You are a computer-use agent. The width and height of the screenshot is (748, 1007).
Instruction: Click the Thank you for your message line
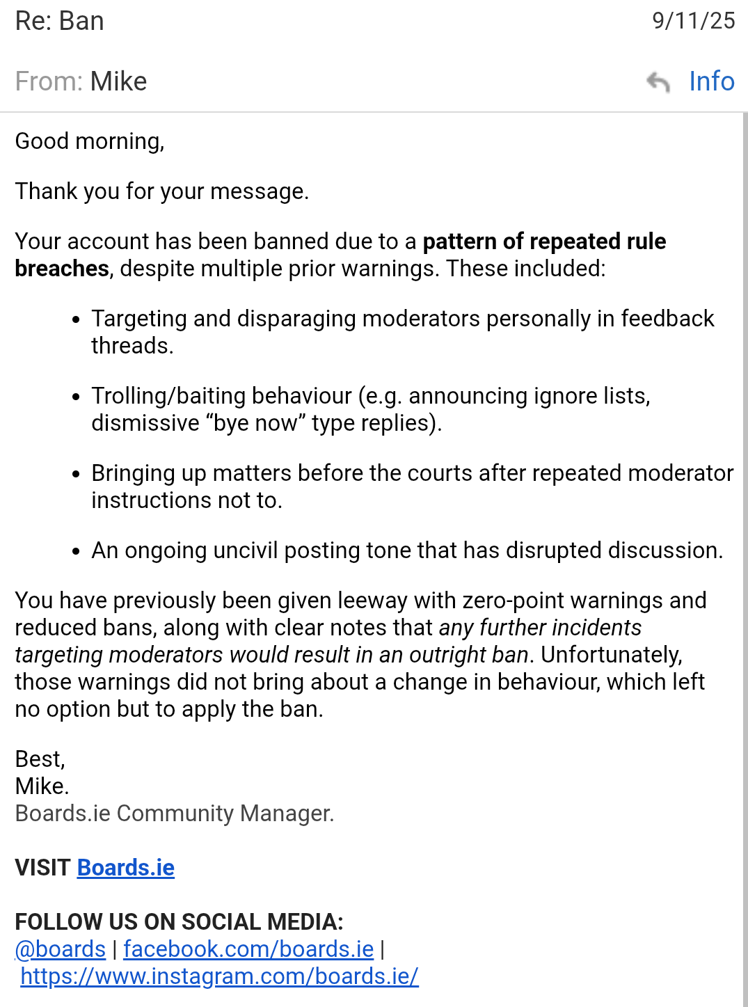162,191
